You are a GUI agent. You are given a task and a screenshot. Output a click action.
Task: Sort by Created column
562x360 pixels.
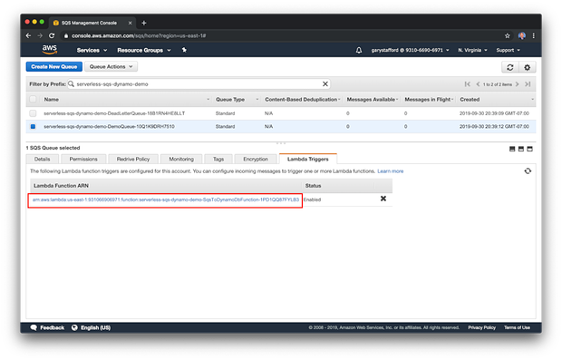[496, 100]
